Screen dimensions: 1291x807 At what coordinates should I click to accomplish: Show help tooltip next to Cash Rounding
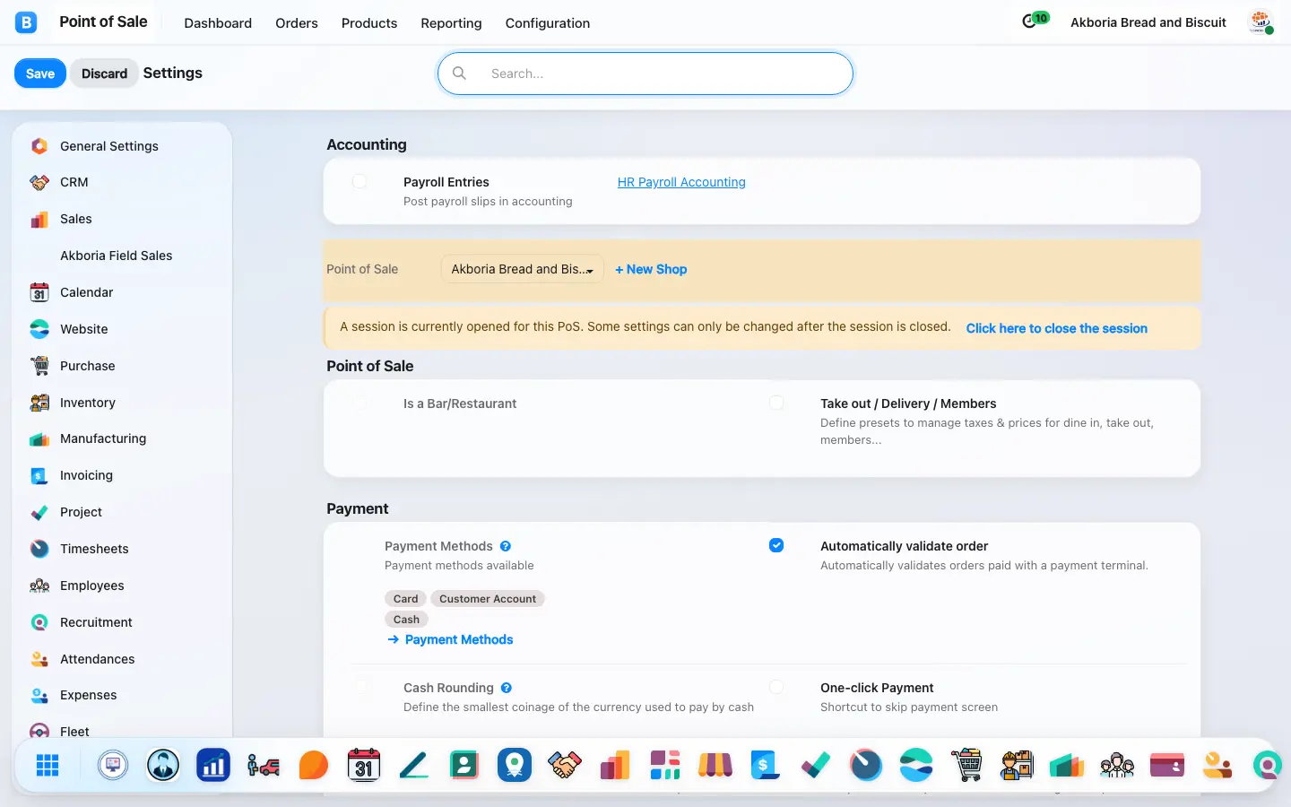point(507,688)
